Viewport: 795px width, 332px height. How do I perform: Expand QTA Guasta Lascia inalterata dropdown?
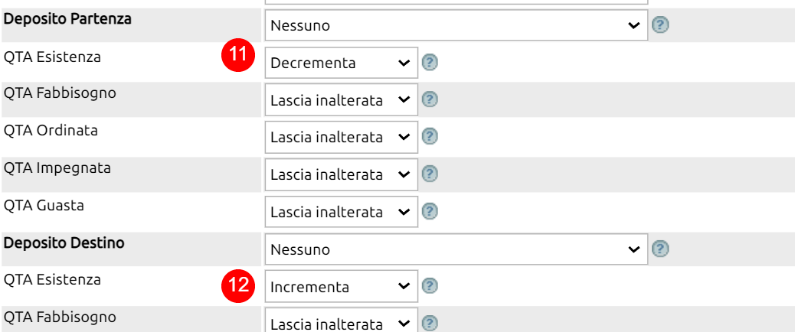[x=342, y=212]
